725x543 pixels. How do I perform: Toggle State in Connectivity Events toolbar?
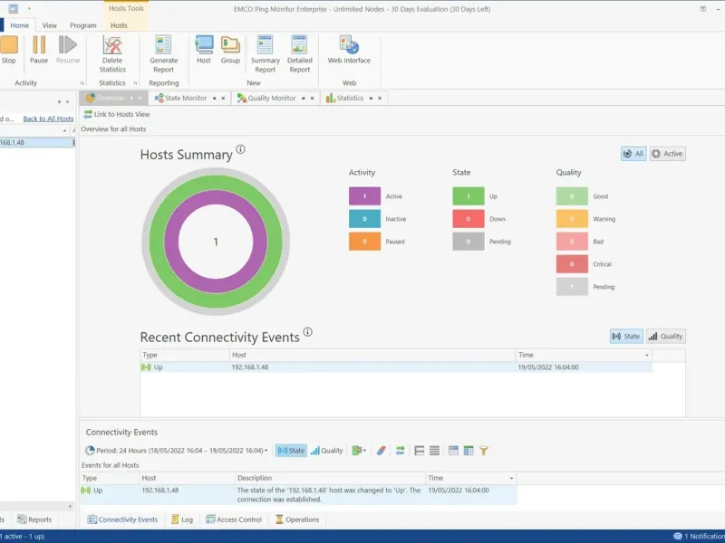[291, 451]
